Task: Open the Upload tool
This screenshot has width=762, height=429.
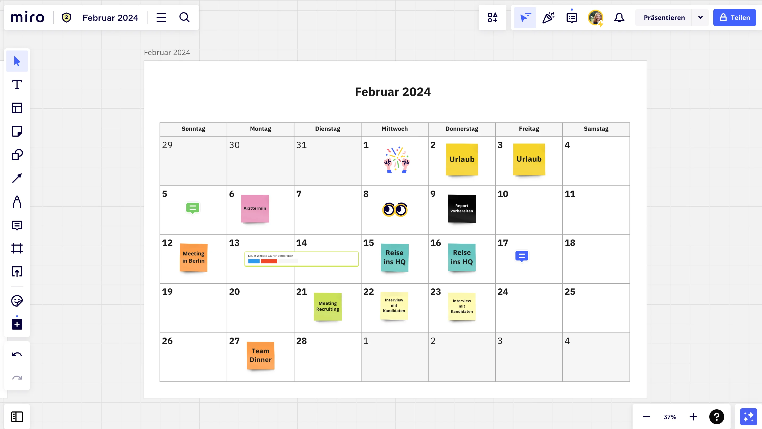Action: tap(17, 272)
